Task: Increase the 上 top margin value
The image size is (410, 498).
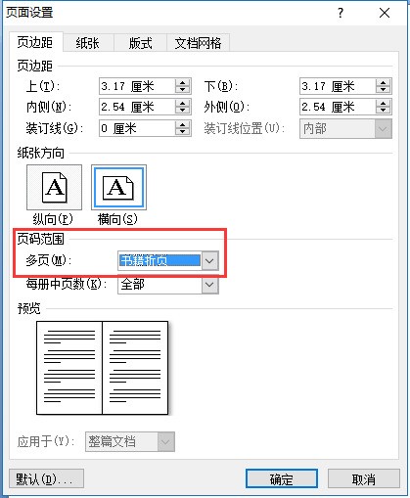Action: click(x=183, y=83)
